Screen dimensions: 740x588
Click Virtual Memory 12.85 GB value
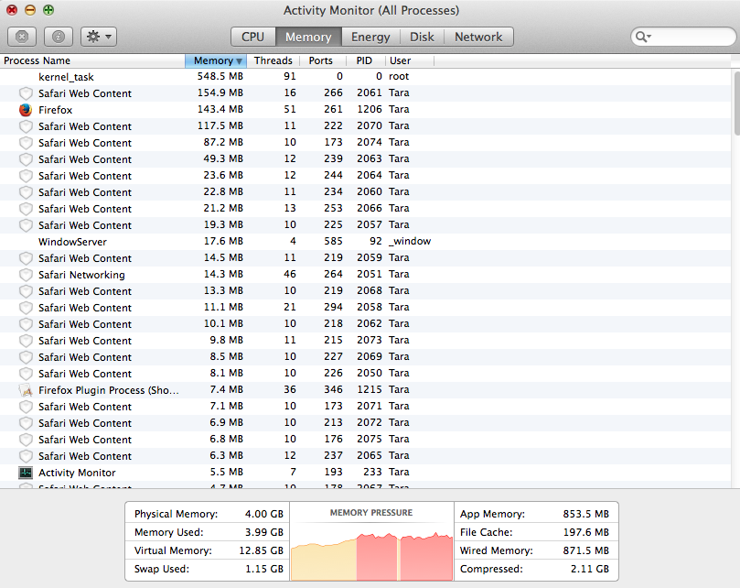[261, 550]
